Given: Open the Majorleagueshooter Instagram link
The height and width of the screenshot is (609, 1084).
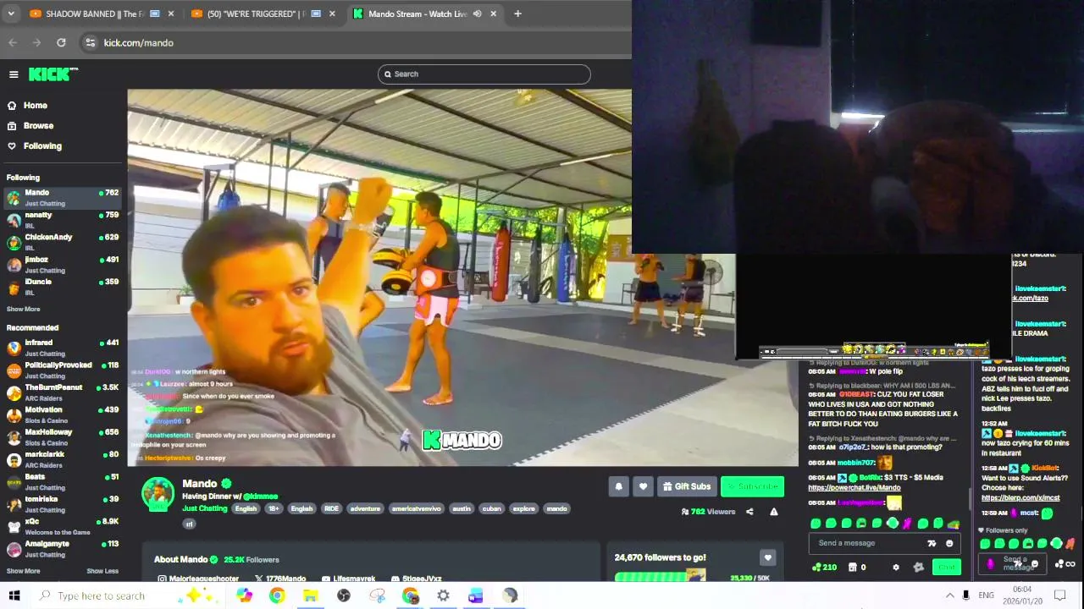Looking at the screenshot, I should [x=197, y=579].
